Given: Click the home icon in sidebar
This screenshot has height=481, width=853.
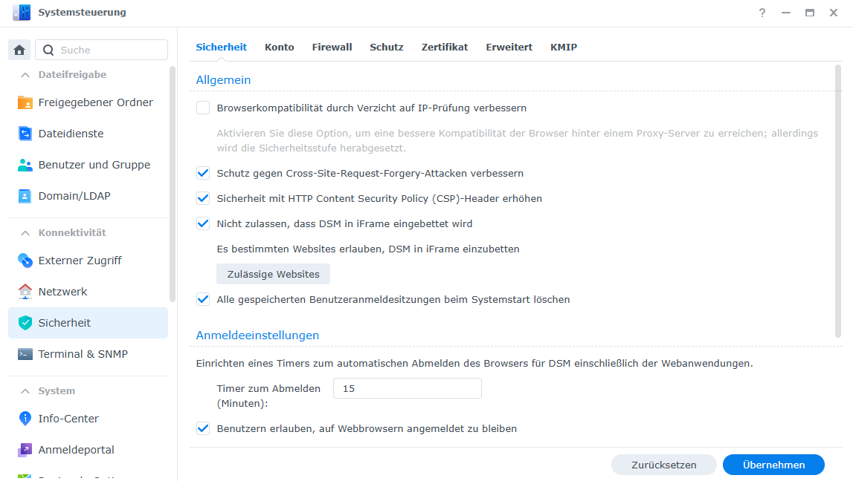Looking at the screenshot, I should [19, 50].
